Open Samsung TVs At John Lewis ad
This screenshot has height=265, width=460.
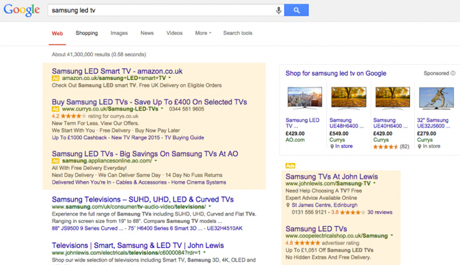tap(332, 177)
